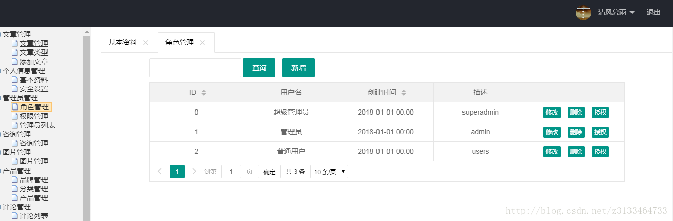Select 添加文章 tree entry
673x221 pixels.
click(34, 62)
